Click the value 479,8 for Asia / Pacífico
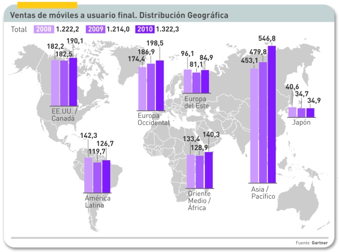 [258, 52]
